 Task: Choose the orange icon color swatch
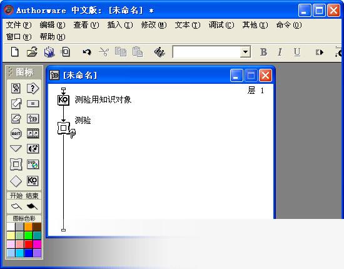tap(28, 227)
